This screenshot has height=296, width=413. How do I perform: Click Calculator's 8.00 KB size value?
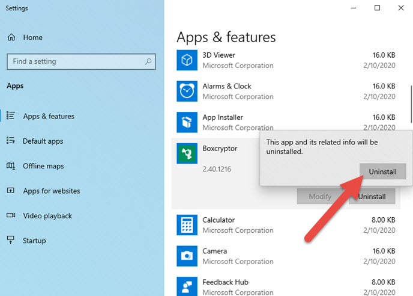[384, 220]
